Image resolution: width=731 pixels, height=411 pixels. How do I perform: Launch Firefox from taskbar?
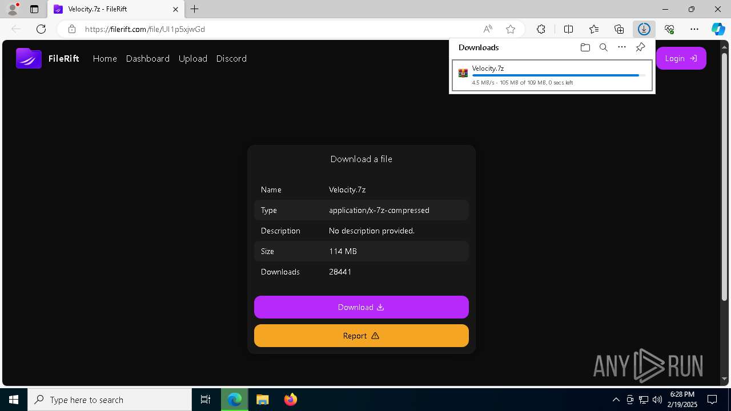click(291, 400)
